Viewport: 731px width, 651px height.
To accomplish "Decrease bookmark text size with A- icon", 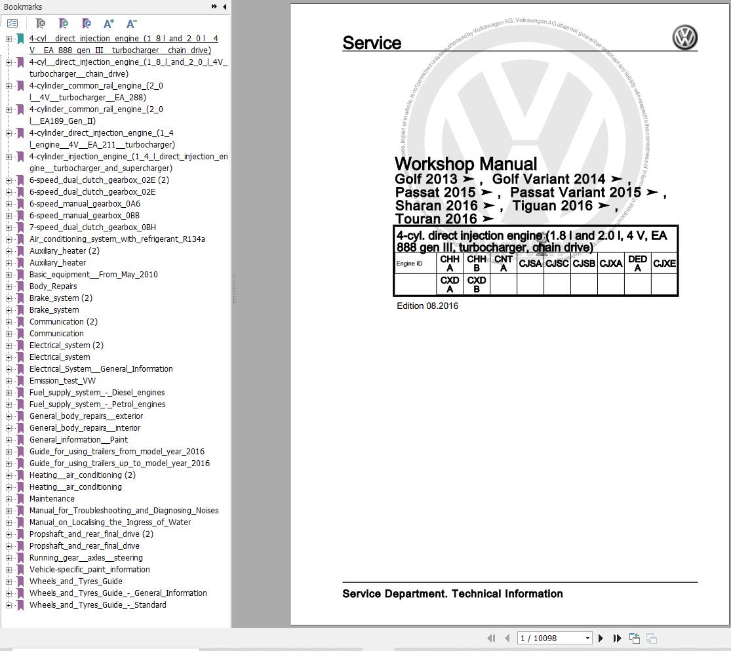I will click(130, 23).
